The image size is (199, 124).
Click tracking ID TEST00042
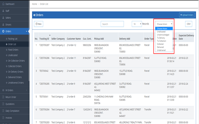point(44,71)
